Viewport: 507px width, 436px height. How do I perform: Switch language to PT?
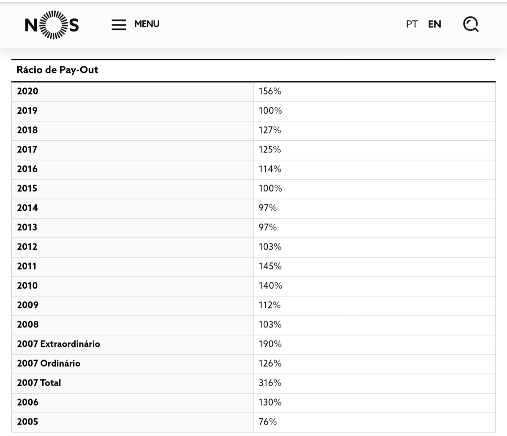point(412,25)
